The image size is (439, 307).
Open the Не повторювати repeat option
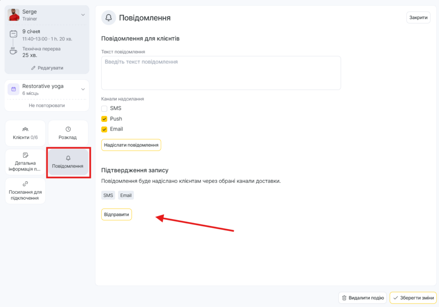[47, 105]
